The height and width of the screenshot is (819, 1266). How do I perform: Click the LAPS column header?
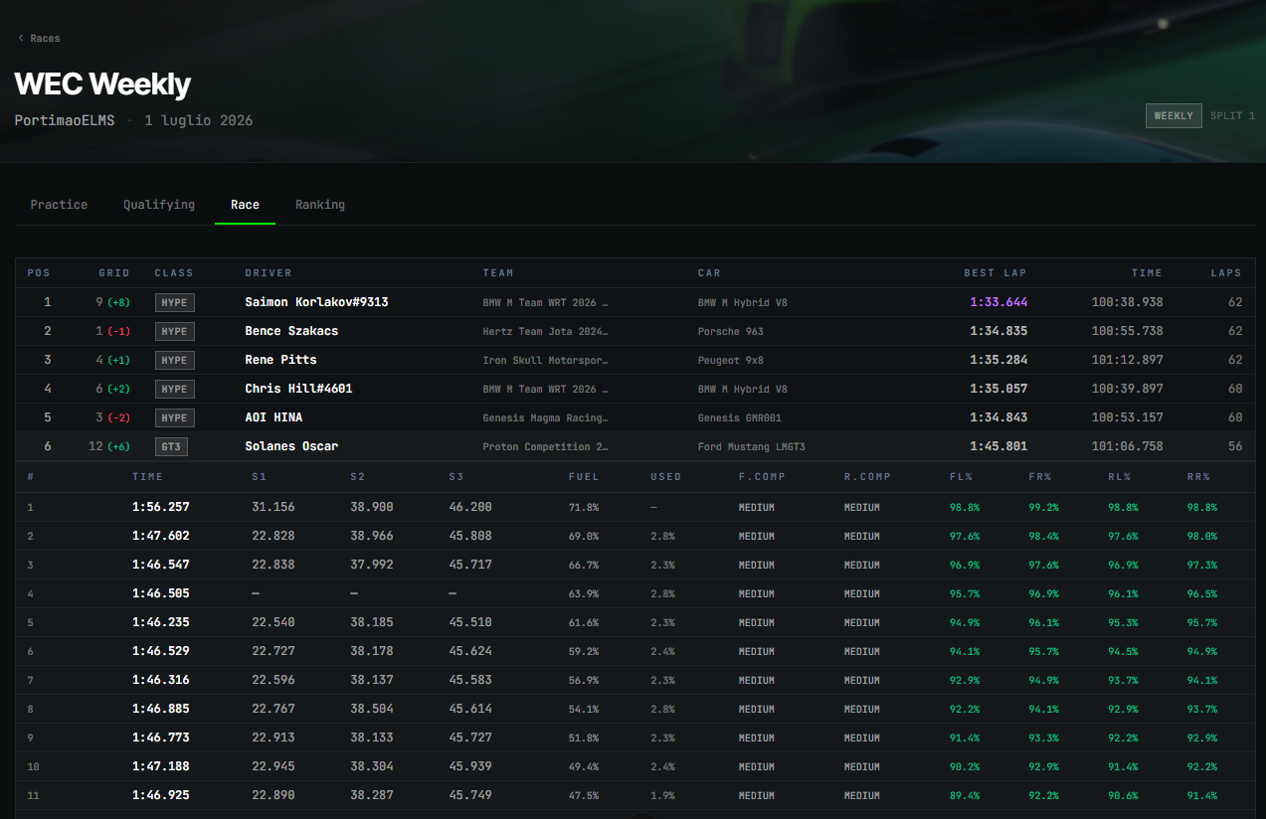[1226, 273]
